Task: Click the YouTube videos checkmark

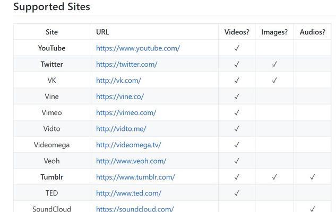Action: 237,48
